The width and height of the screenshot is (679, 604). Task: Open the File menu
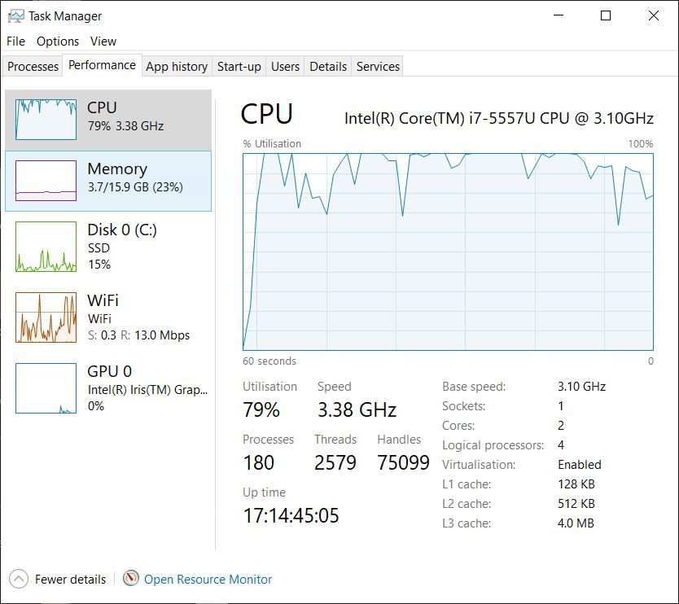[x=15, y=42]
